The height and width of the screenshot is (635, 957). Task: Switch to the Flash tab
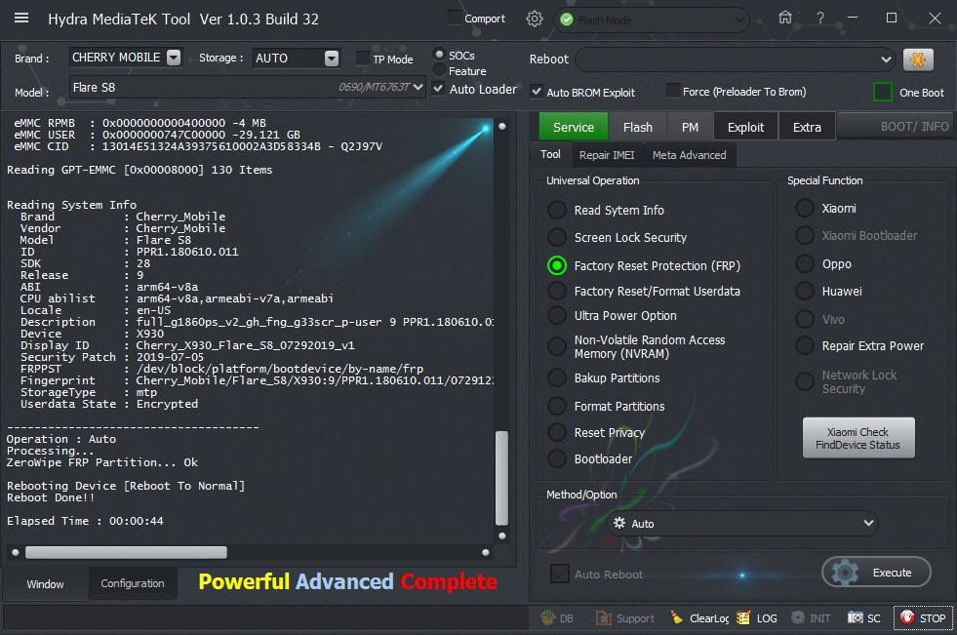[638, 127]
